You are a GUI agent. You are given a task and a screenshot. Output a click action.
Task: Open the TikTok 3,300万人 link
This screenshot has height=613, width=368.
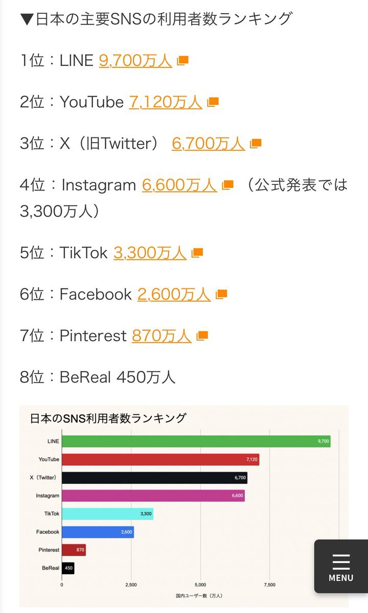(150, 253)
